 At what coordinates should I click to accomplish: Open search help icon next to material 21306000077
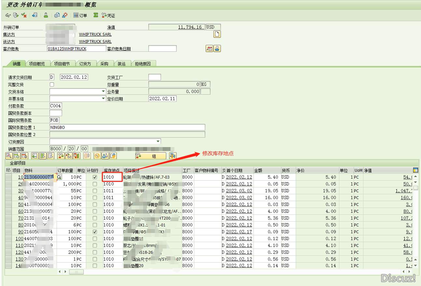tap(59, 177)
